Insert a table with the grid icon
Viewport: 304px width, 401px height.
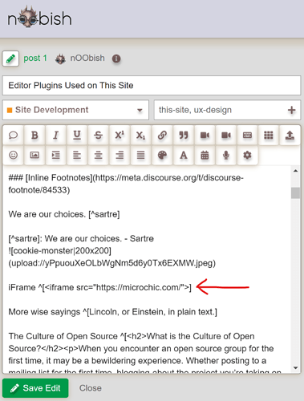[269, 136]
